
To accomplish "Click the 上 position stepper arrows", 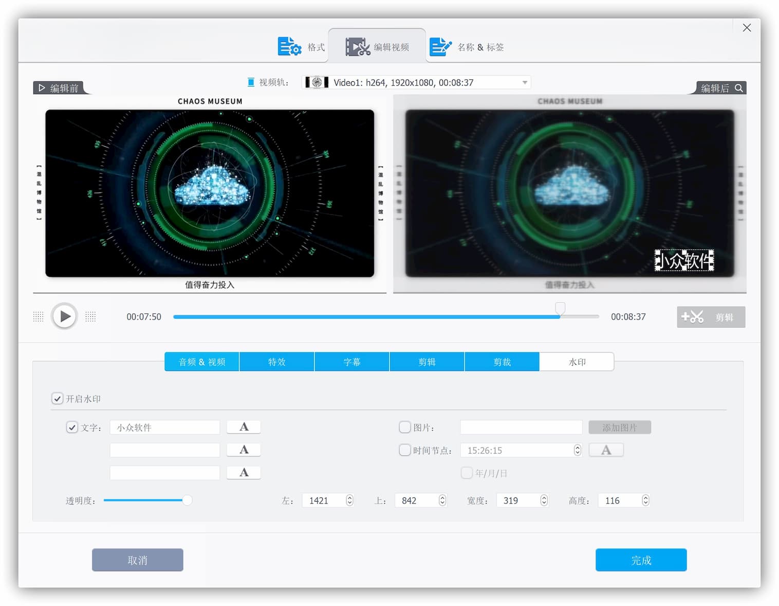I will [442, 500].
